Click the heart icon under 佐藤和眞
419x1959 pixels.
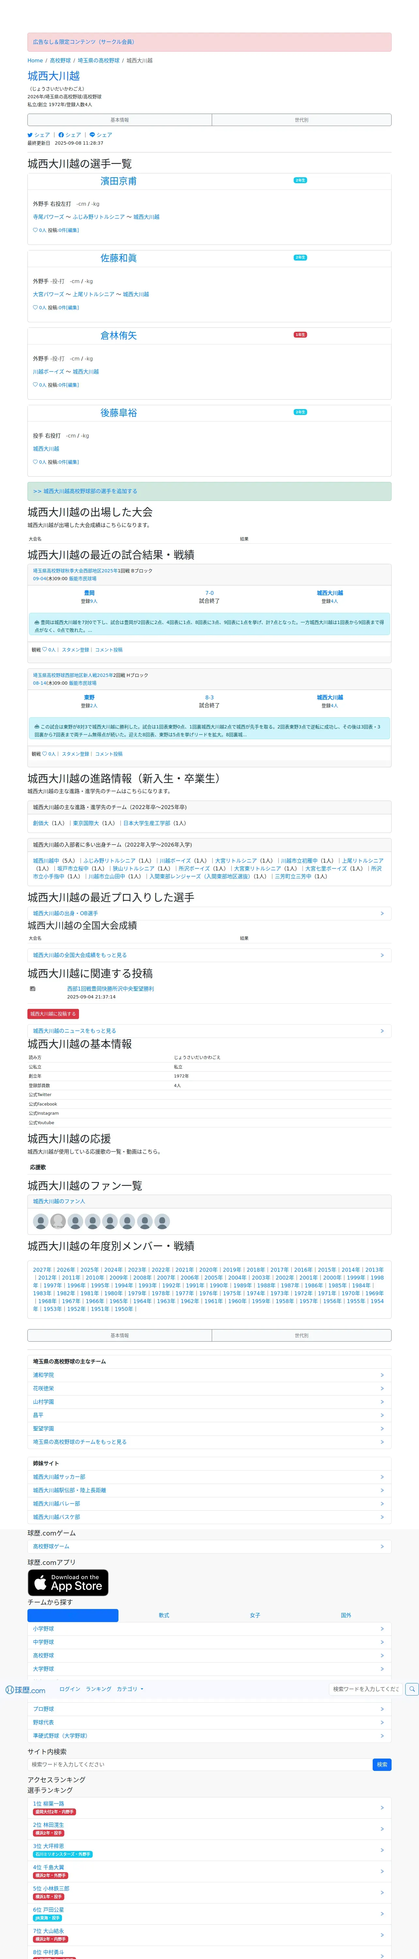coord(35,307)
